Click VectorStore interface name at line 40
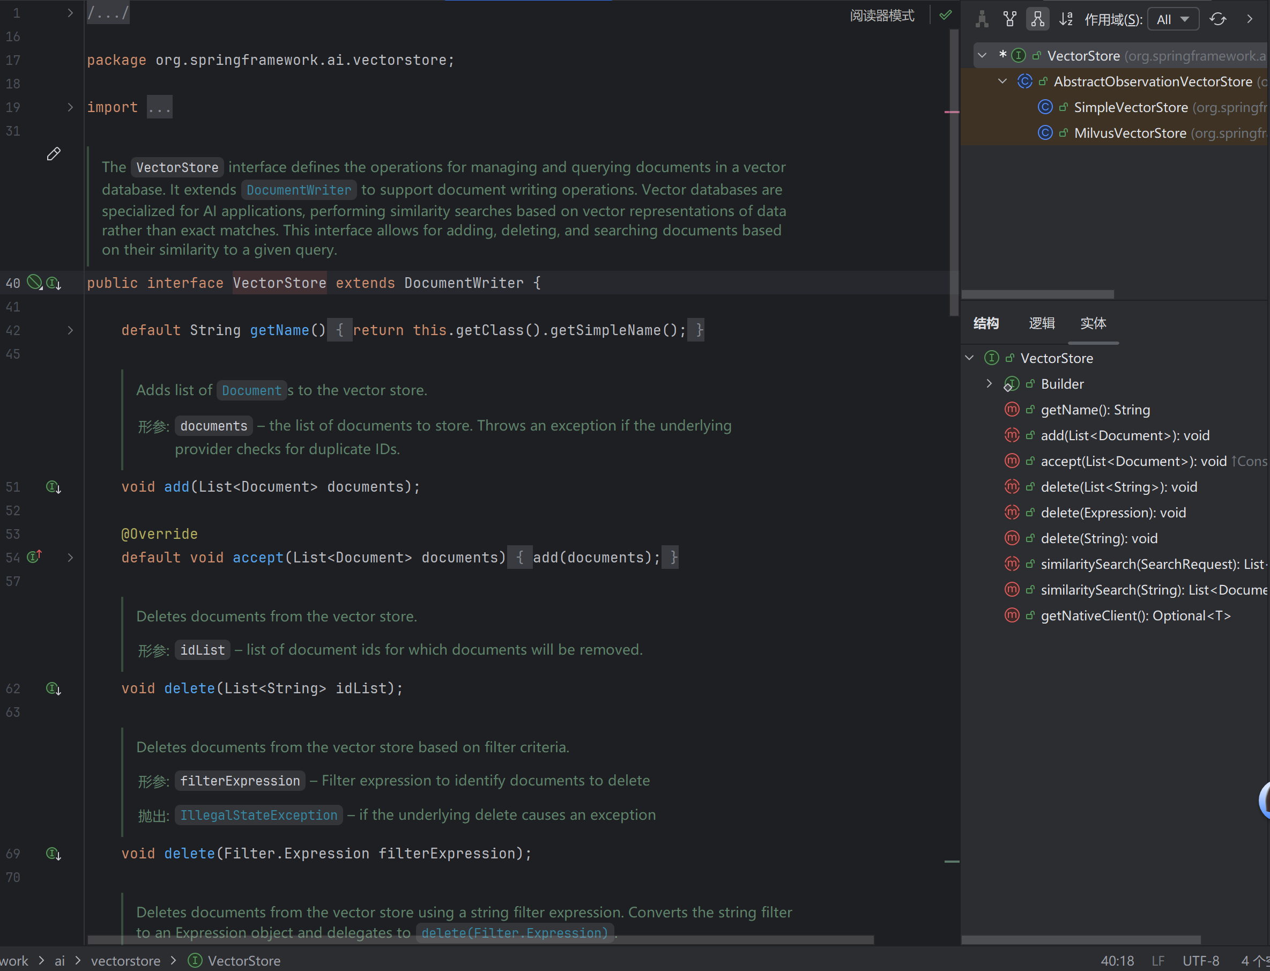Image resolution: width=1270 pixels, height=971 pixels. (280, 283)
